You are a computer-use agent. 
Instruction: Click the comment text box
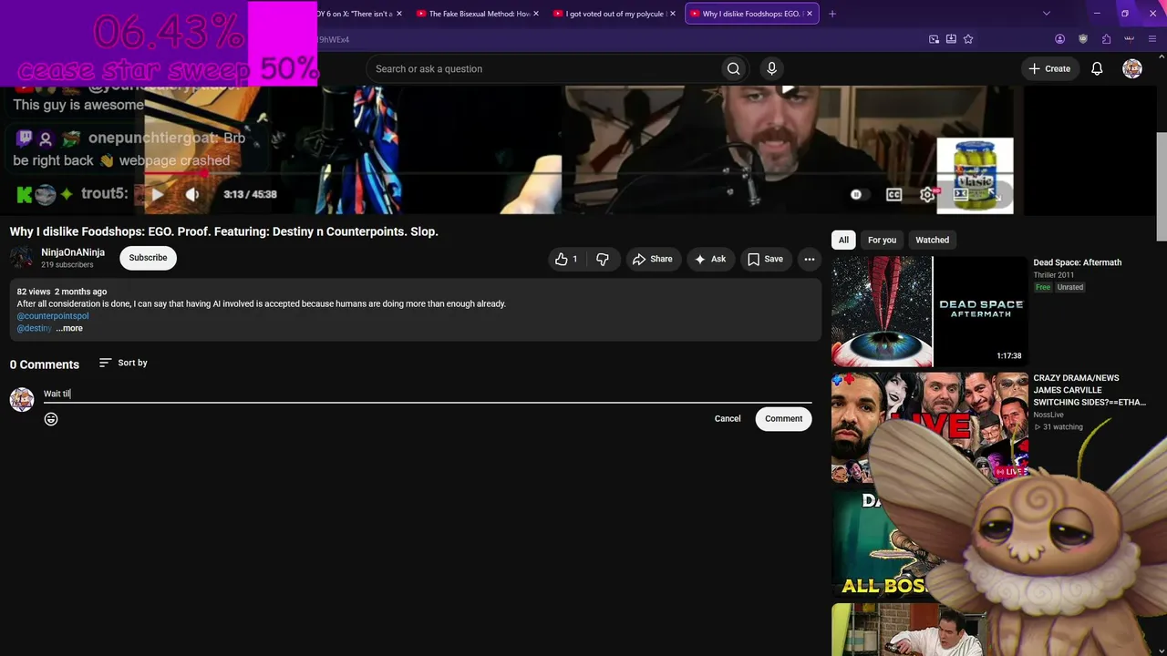coord(427,394)
